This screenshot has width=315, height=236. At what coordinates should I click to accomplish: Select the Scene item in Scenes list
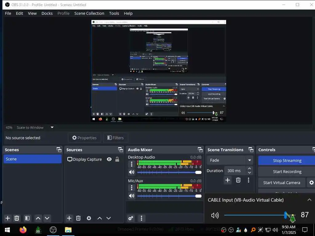[33, 159]
